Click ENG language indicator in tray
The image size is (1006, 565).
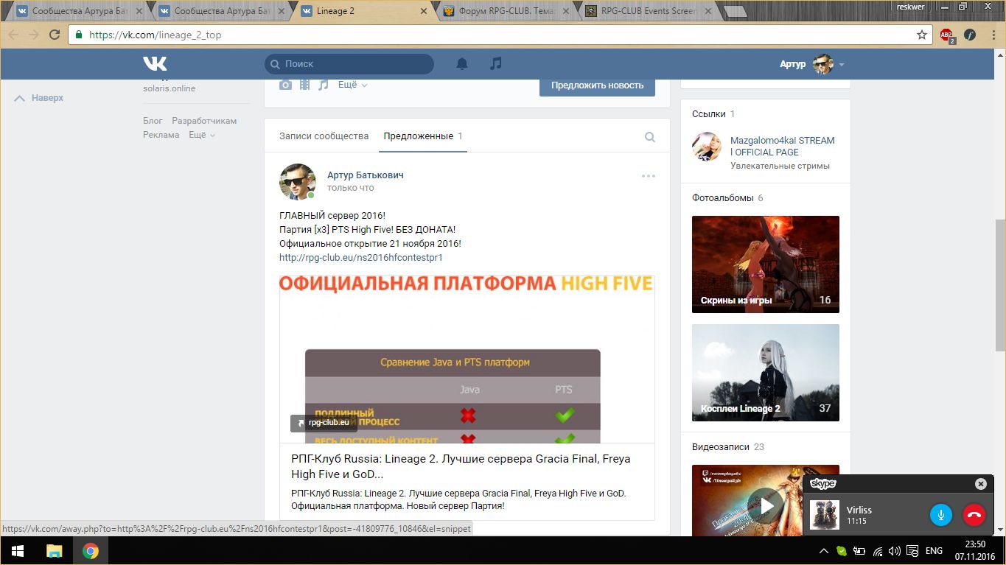click(x=934, y=551)
